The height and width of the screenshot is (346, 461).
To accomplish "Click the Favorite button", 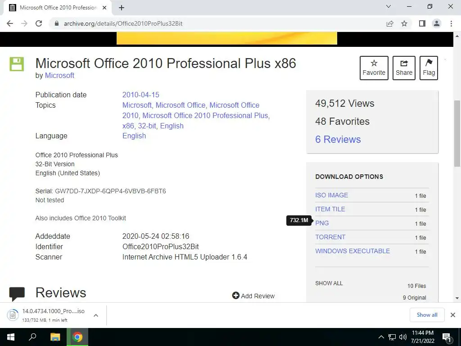I will coord(374,68).
